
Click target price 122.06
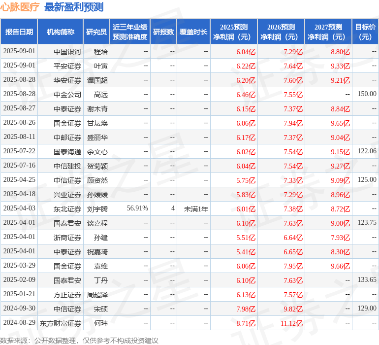click(x=367, y=151)
